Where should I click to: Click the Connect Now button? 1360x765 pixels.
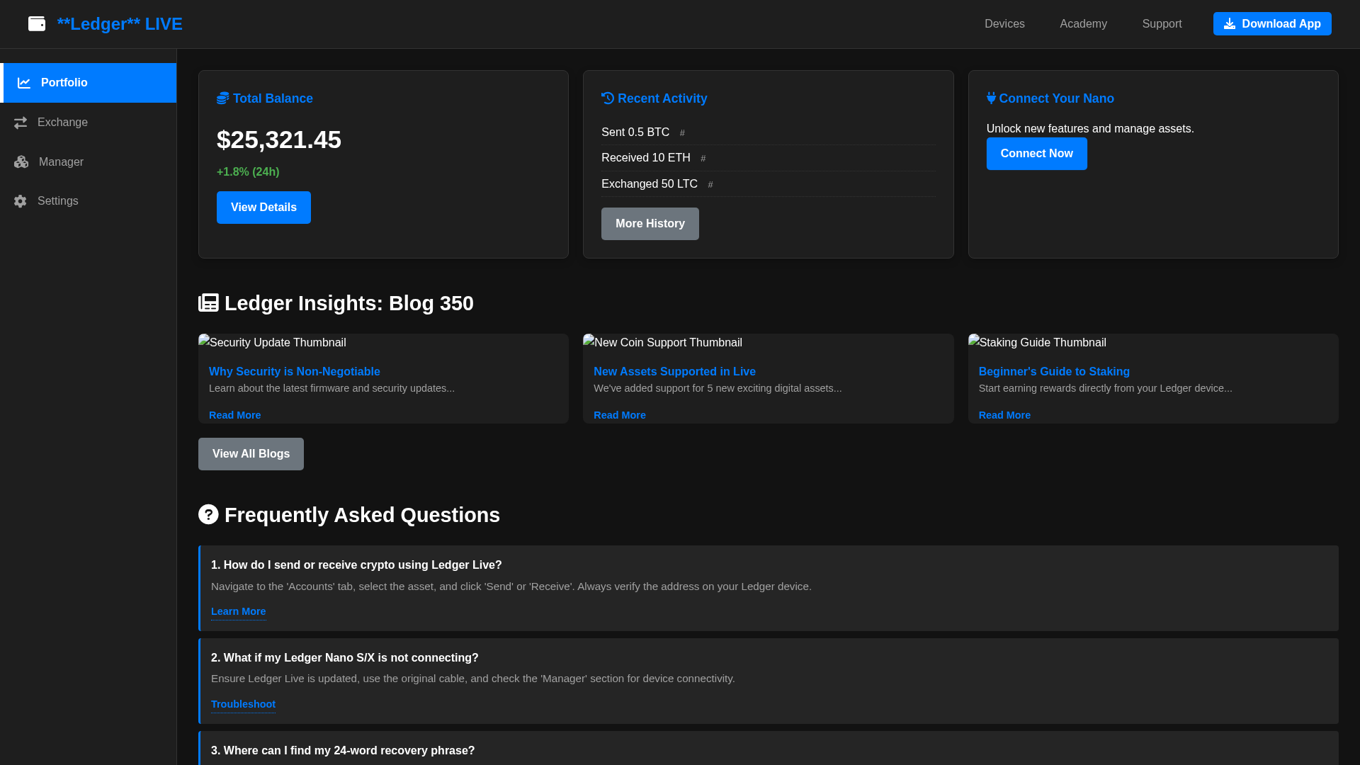pyautogui.click(x=1036, y=154)
